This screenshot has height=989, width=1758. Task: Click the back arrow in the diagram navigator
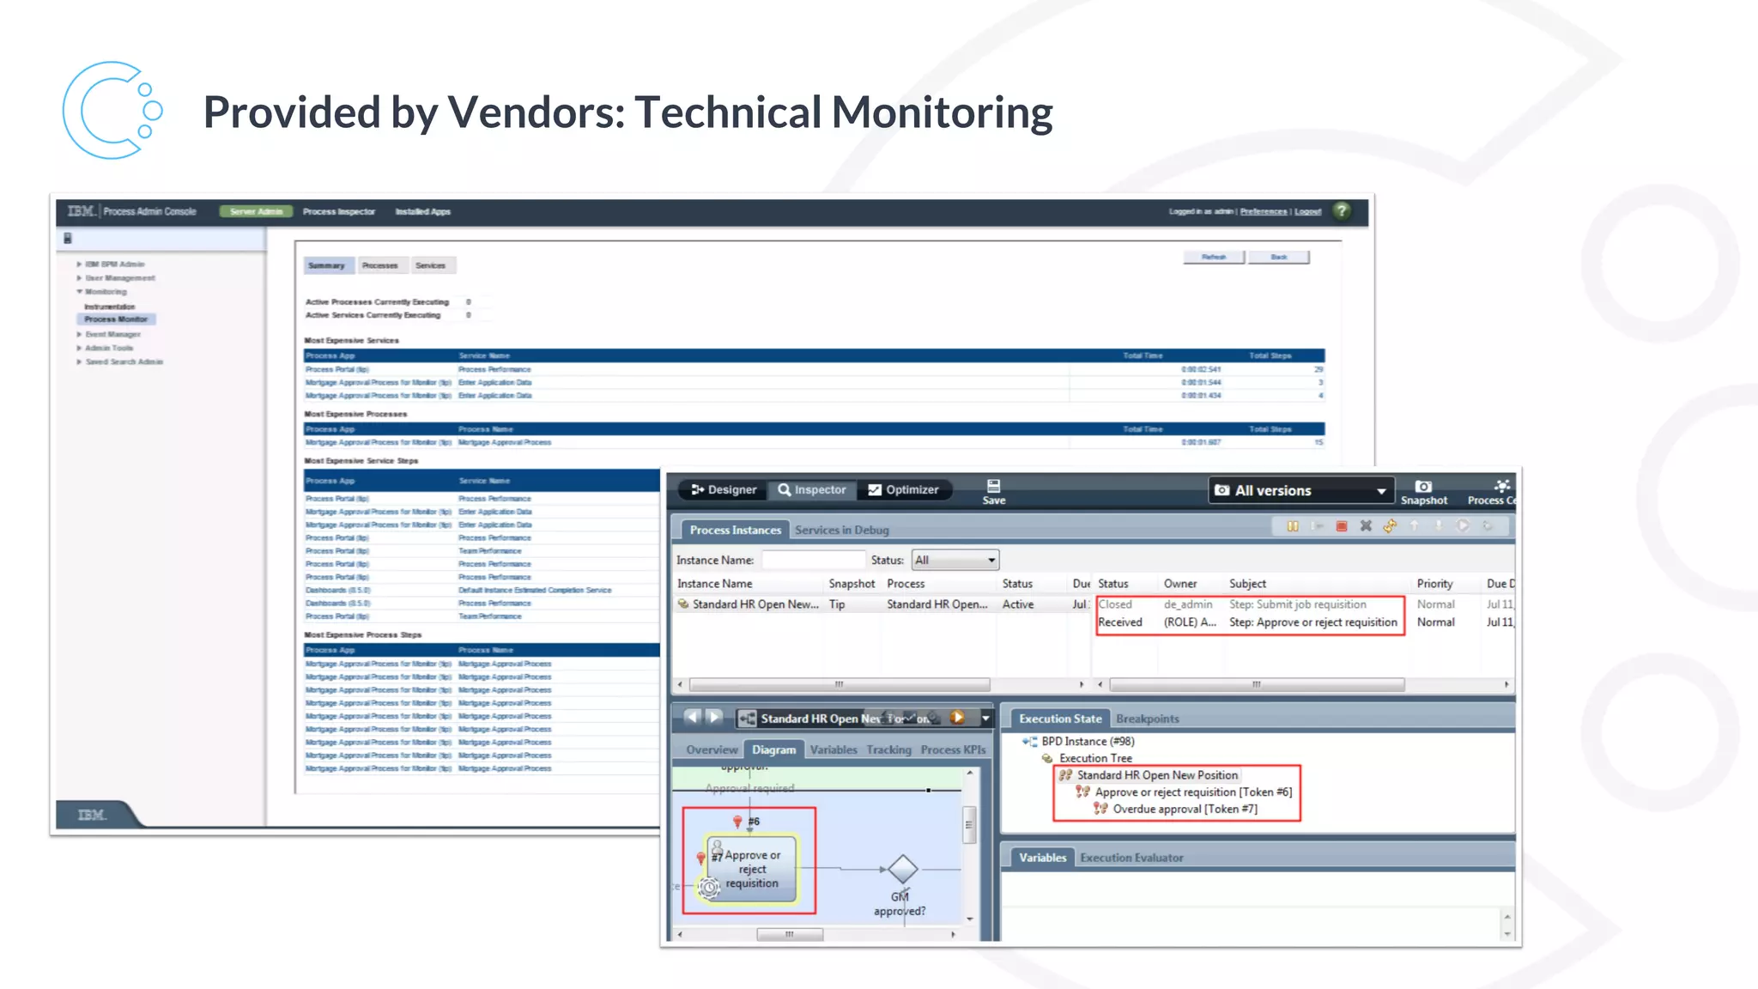tap(693, 717)
